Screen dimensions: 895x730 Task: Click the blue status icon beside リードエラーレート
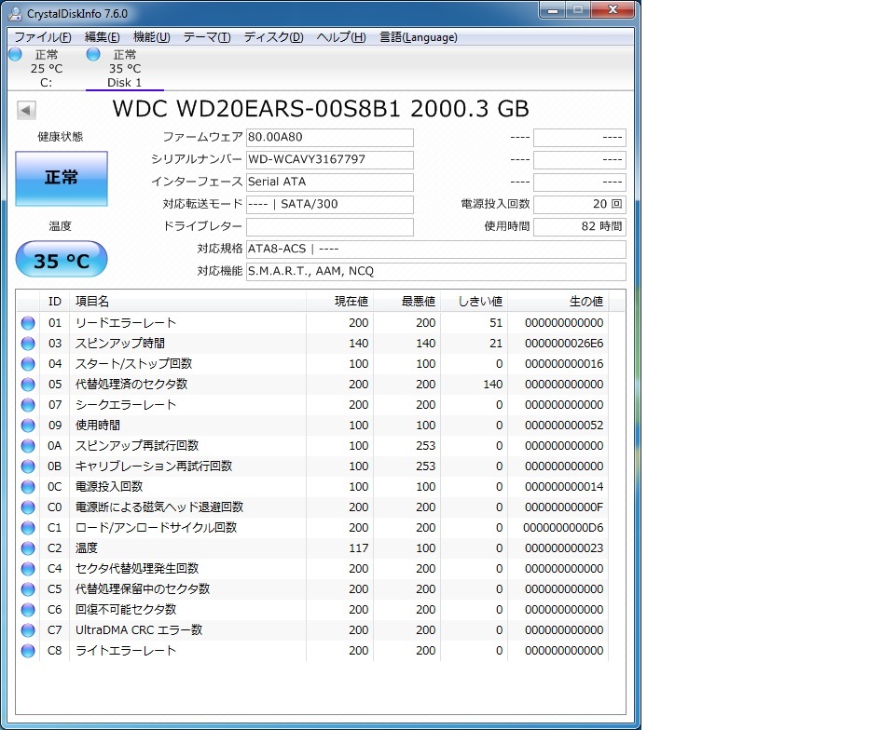point(27,323)
